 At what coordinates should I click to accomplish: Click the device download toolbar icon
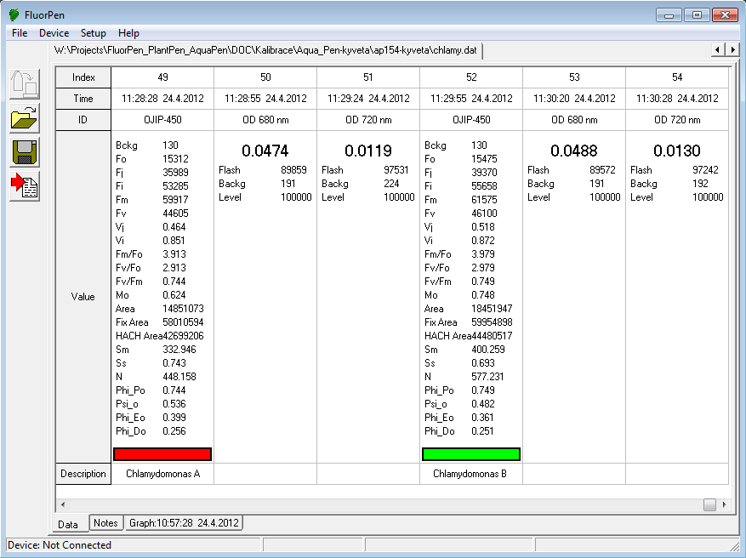[25, 84]
